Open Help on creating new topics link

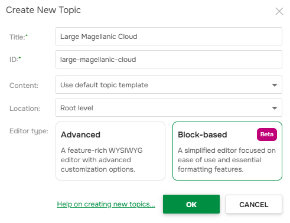tap(106, 204)
